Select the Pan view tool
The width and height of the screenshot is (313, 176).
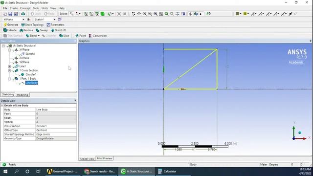(139, 14)
